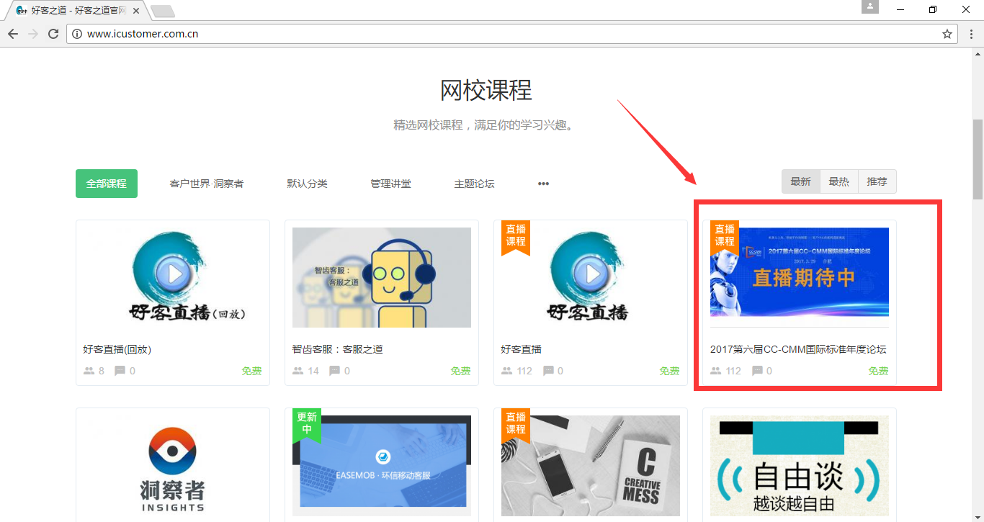Screen dimensions: 984x522
Task: Click the browser back arrow
Action: coord(13,34)
